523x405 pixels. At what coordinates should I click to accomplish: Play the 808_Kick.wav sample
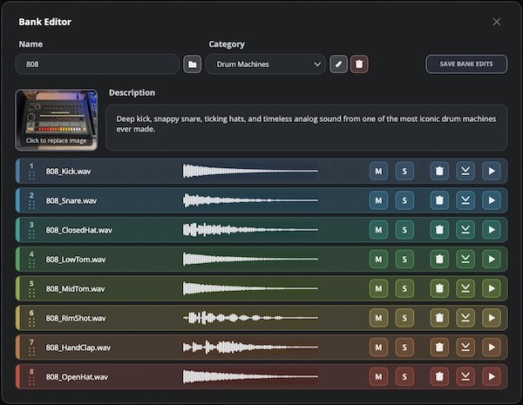tap(492, 171)
